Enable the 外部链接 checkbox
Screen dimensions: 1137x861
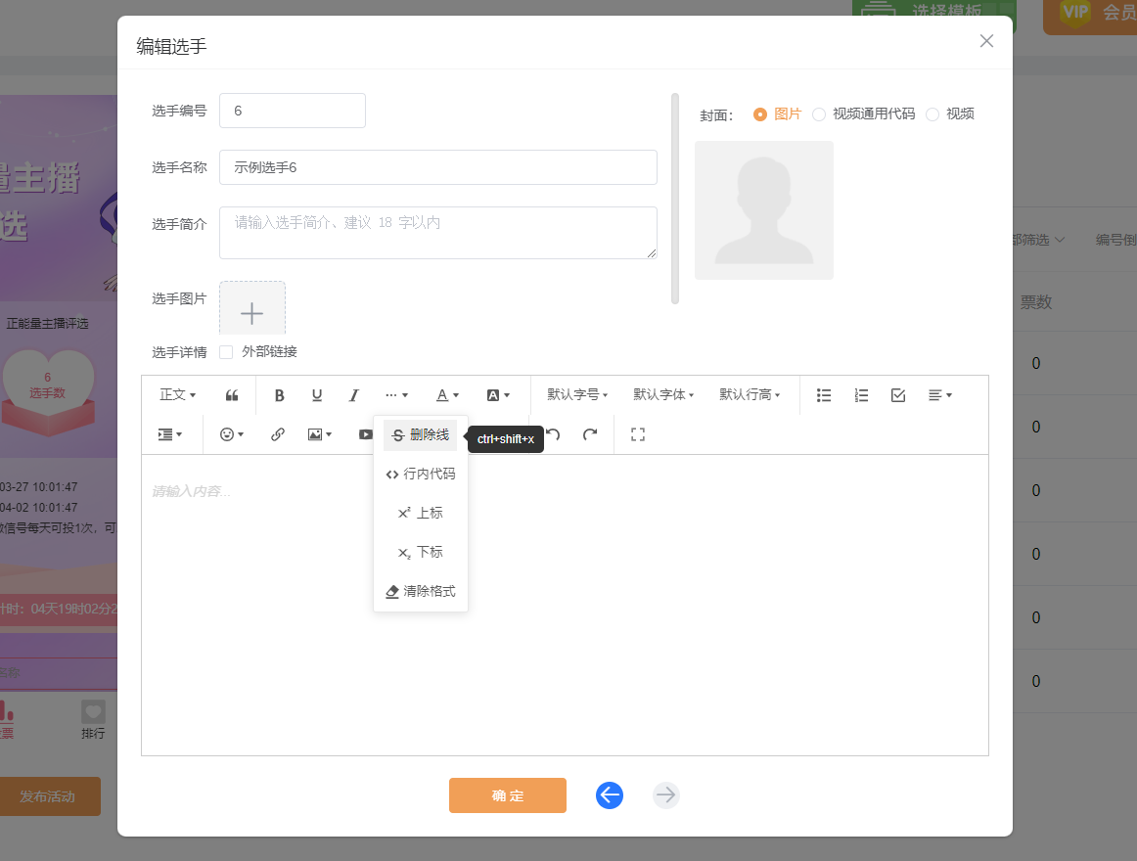(226, 352)
